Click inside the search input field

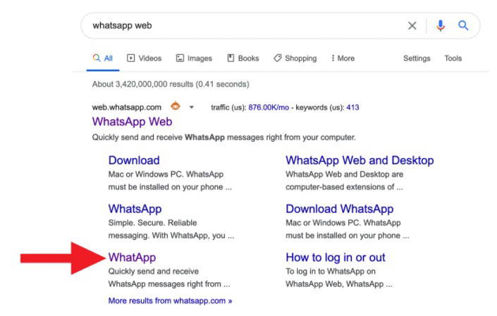point(240,26)
